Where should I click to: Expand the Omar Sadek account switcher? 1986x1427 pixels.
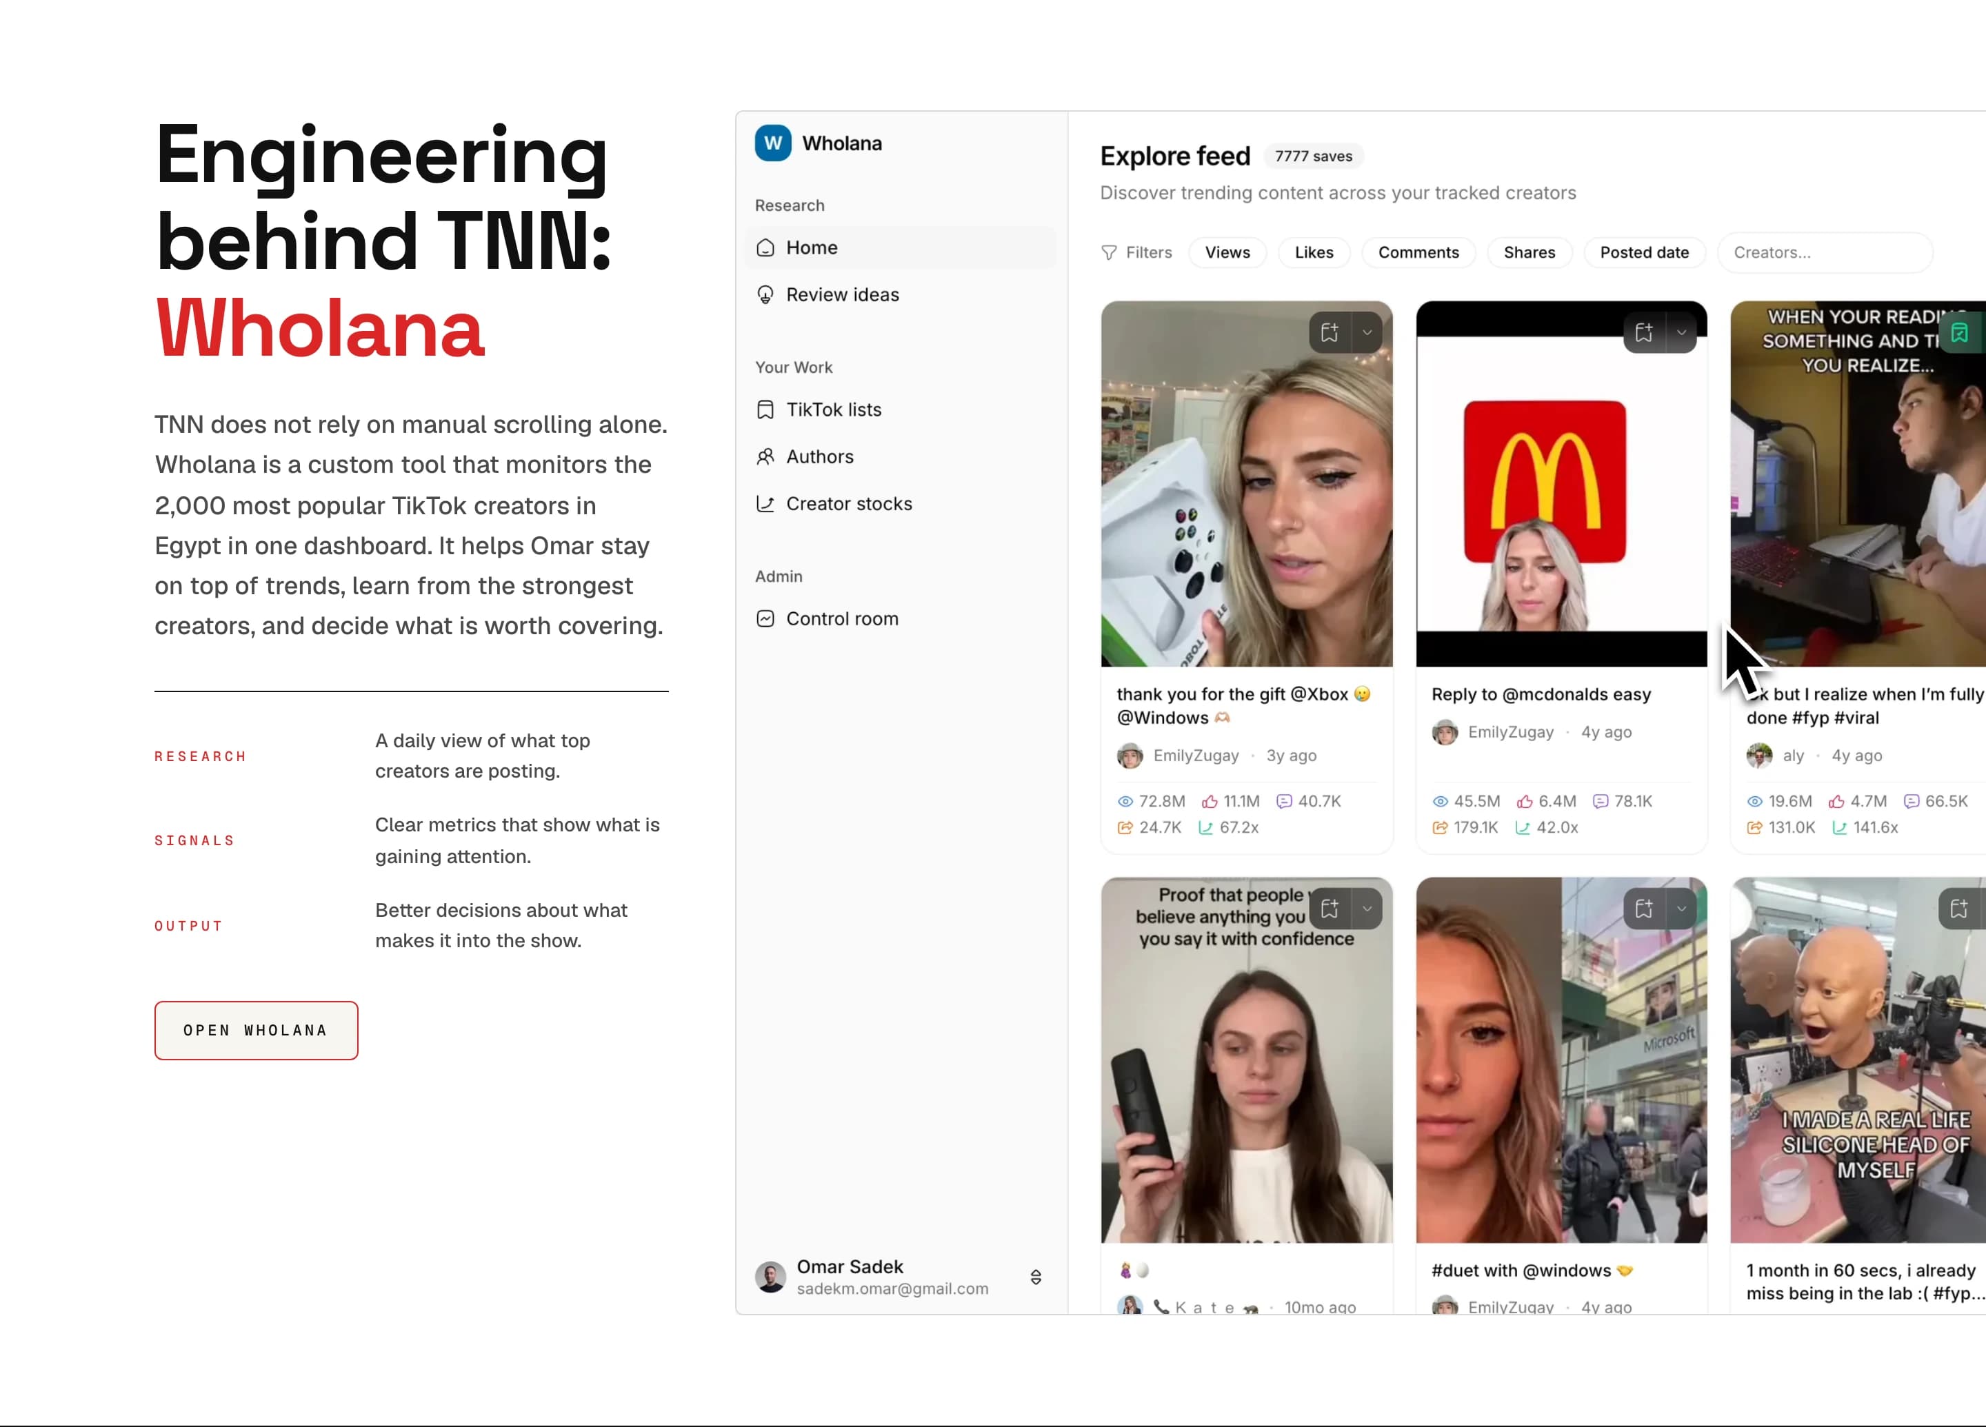(1035, 1277)
